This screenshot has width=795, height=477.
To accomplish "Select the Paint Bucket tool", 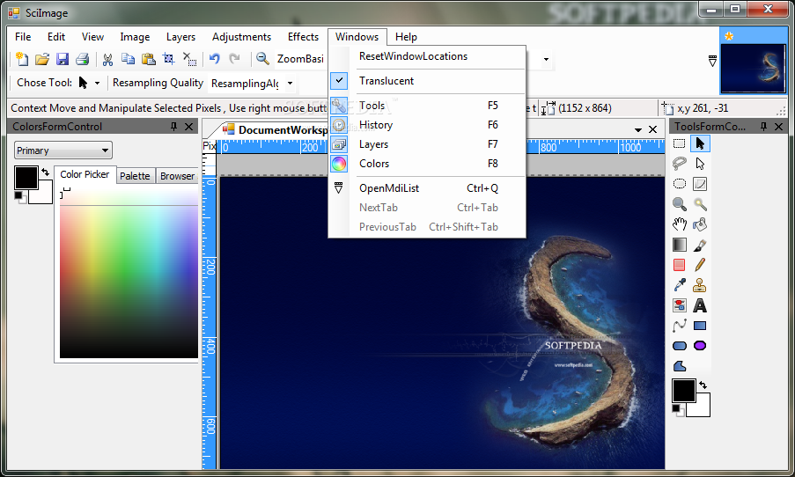I will pyautogui.click(x=700, y=224).
